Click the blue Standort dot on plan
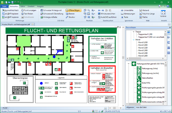 pos(54,57)
